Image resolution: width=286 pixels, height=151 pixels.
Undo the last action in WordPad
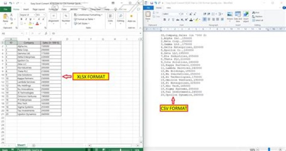coord(156,3)
